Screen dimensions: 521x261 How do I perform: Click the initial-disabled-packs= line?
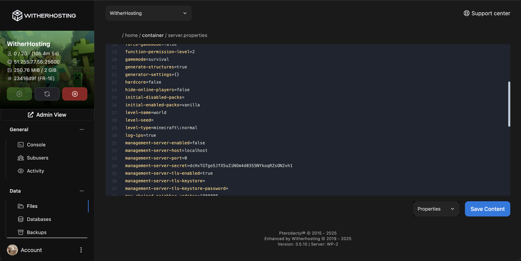point(155,97)
